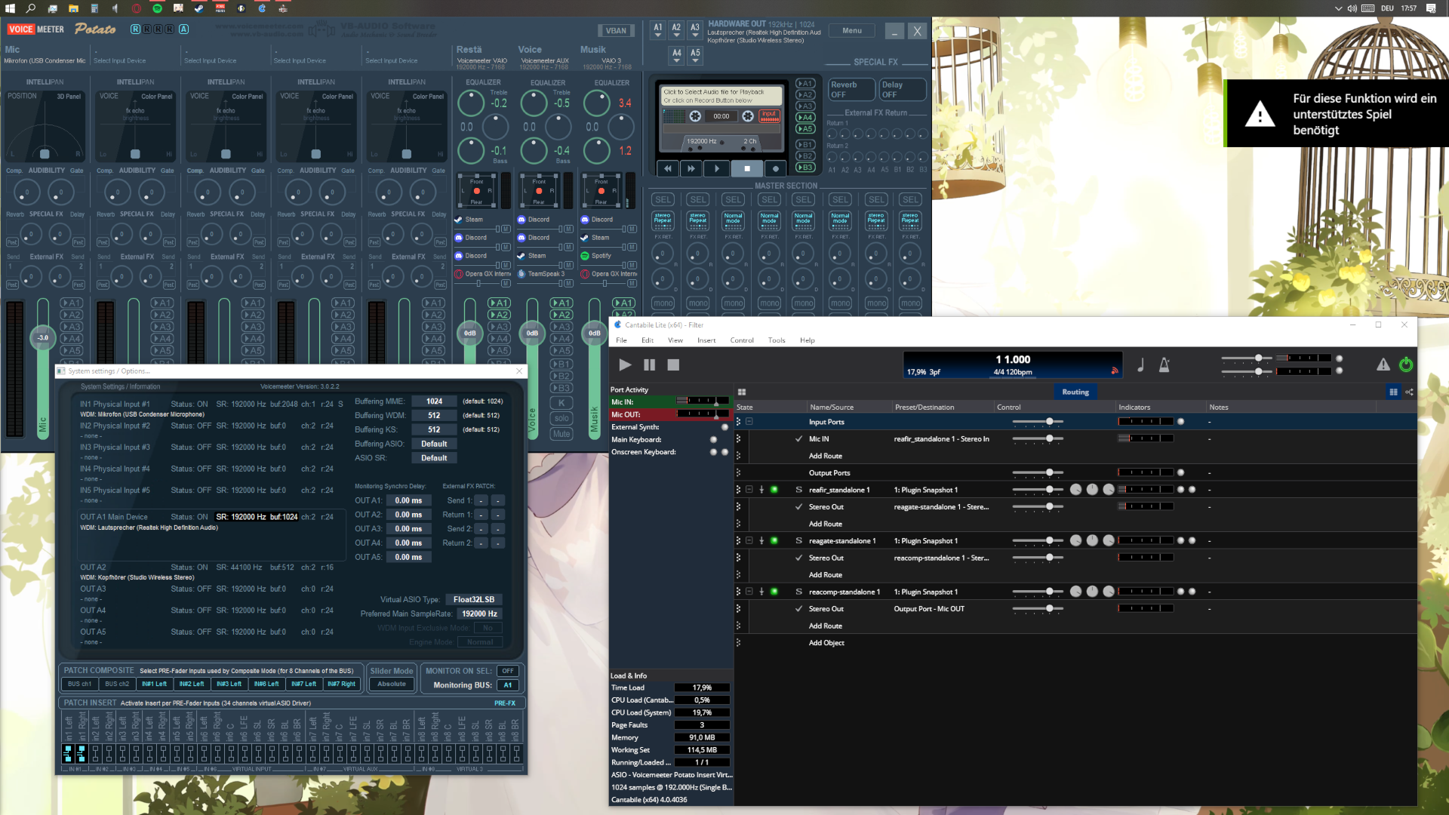1449x815 pixels.
Task: Click the grid icon above State column
Action: tap(742, 392)
